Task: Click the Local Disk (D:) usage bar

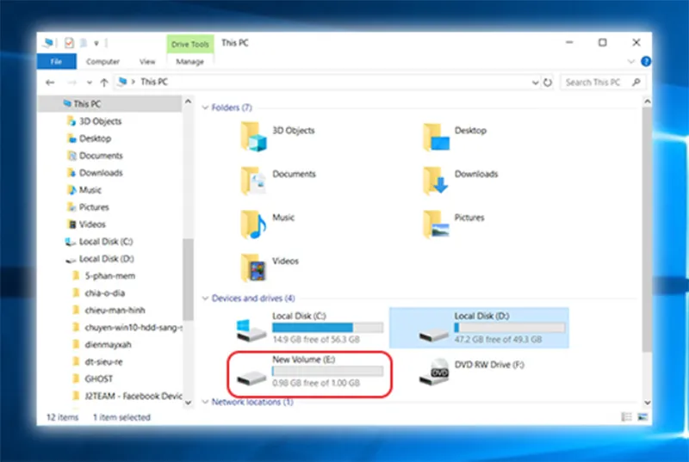Action: pyautogui.click(x=510, y=328)
